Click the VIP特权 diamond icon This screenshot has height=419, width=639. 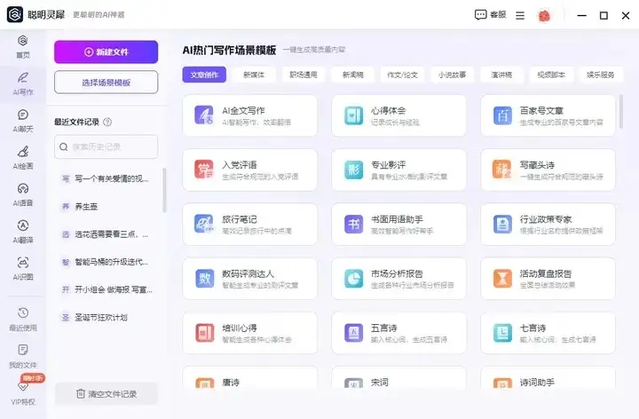pos(23,386)
